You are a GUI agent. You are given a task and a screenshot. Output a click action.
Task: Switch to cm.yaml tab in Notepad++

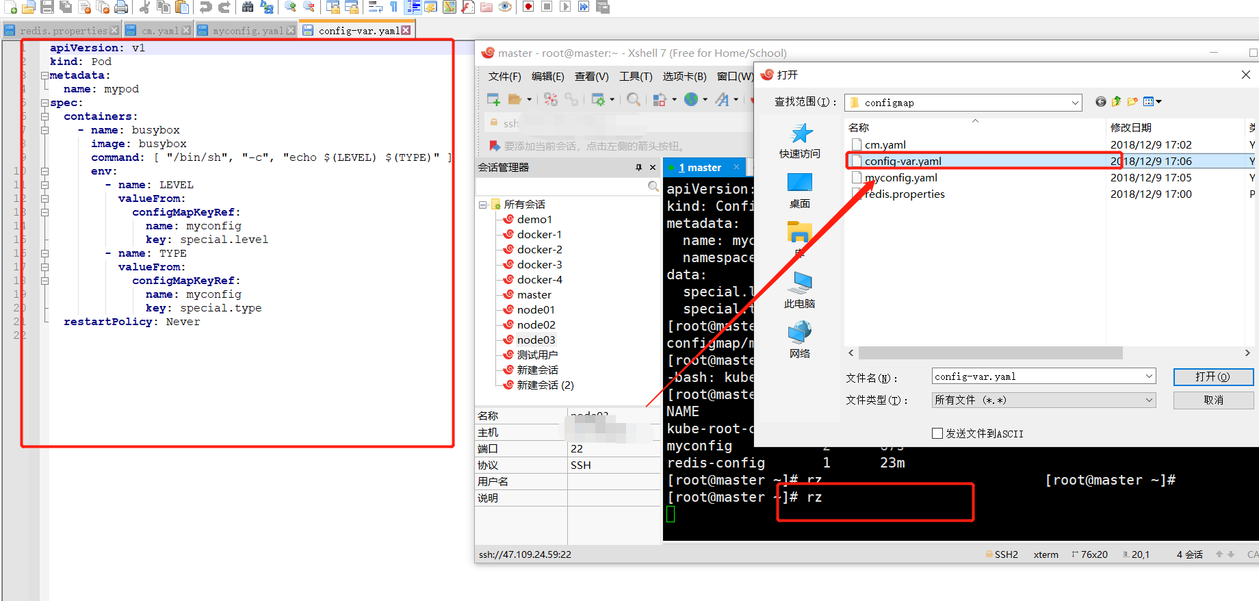[x=159, y=31]
